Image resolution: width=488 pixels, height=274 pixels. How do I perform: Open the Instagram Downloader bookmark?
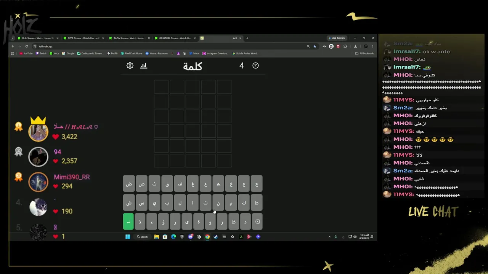tap(215, 53)
